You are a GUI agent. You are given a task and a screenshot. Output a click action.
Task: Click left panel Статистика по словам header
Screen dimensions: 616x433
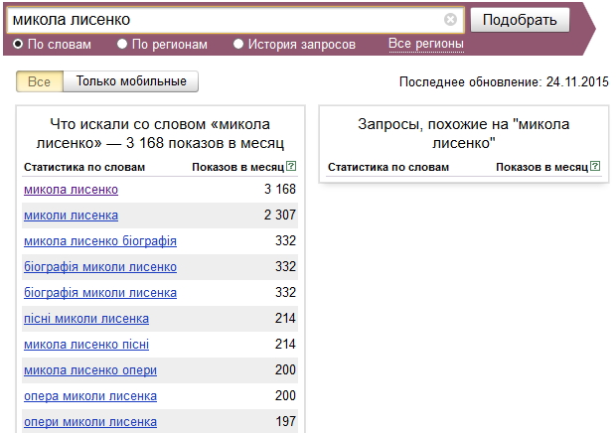(x=84, y=167)
